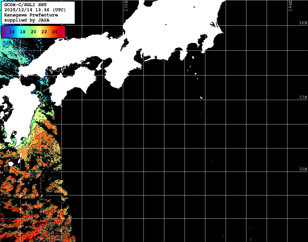
Task: Click the 144E longitude label
Action: (x=290, y=6)
